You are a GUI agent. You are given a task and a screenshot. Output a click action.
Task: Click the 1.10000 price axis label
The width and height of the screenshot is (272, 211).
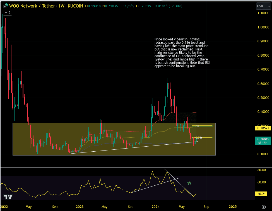tap(263, 13)
